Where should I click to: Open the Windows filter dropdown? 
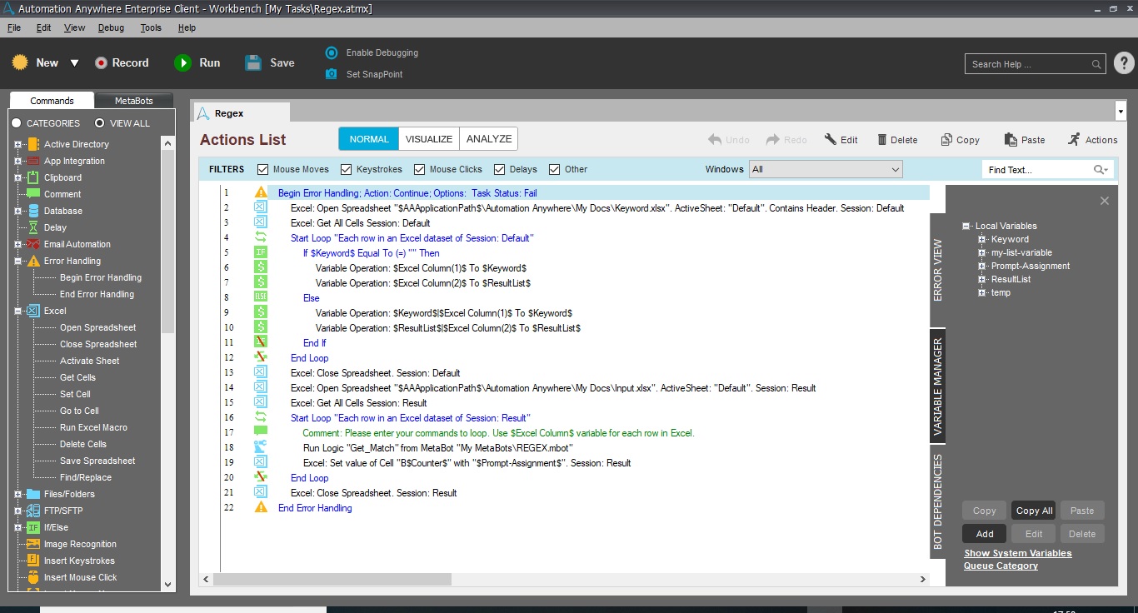click(x=895, y=169)
